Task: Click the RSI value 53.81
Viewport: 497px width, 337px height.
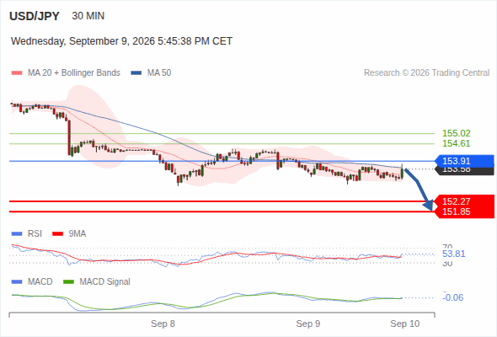Action: [454, 254]
